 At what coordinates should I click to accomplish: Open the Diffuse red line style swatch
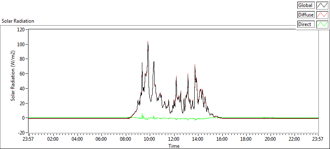click(x=322, y=15)
